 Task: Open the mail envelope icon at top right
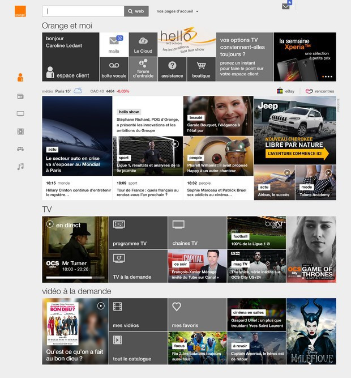point(286,6)
